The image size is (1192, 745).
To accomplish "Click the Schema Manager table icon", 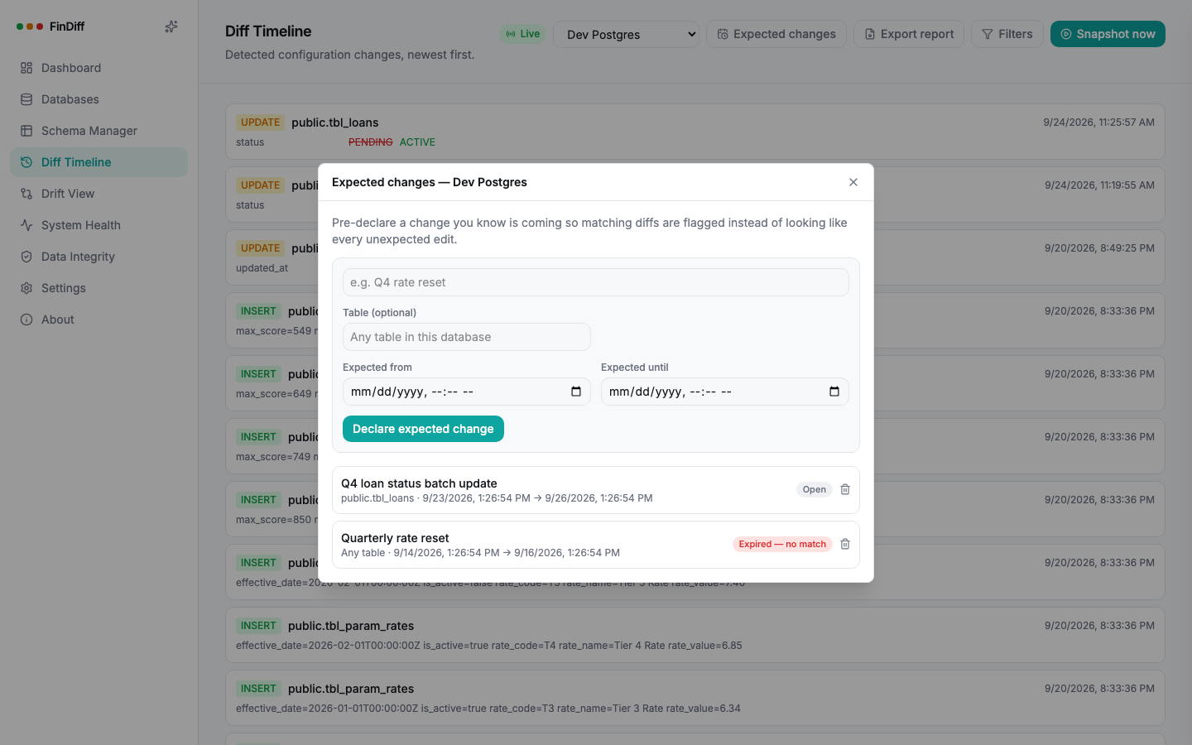I will click(26, 131).
